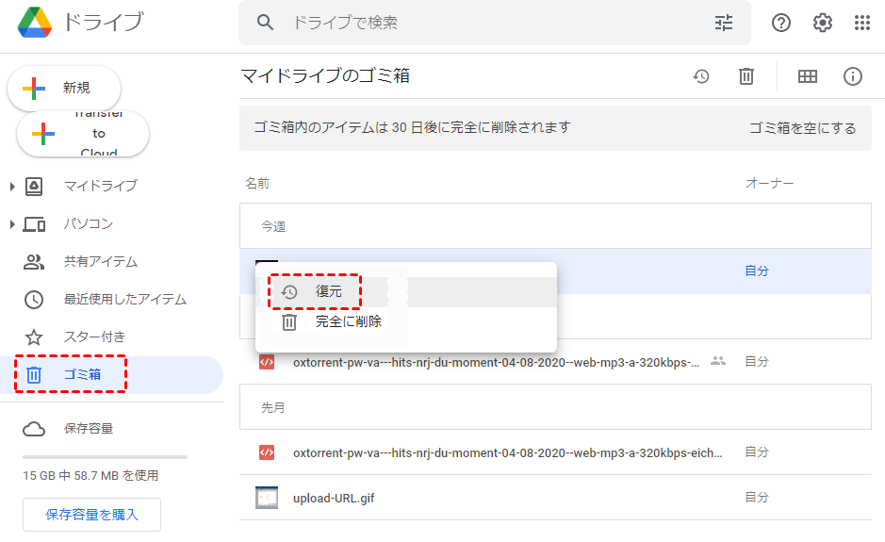Image resolution: width=885 pixels, height=542 pixels.
Task: Click 自分 owner in the highlighted row
Action: point(757,271)
